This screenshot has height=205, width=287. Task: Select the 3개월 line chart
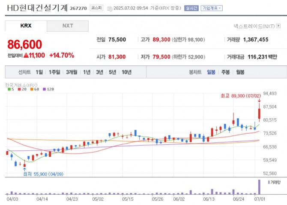72,72
